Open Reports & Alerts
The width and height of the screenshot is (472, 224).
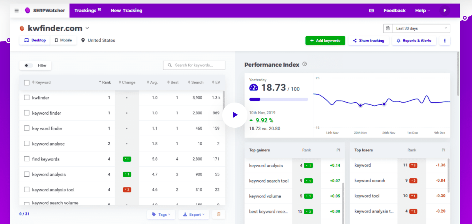point(414,41)
